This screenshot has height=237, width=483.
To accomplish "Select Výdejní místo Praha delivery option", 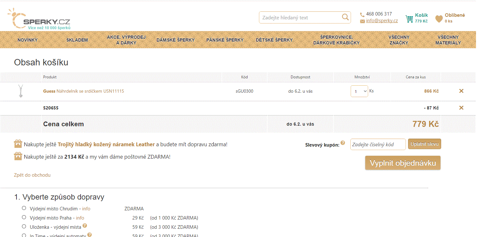I will coord(24,217).
